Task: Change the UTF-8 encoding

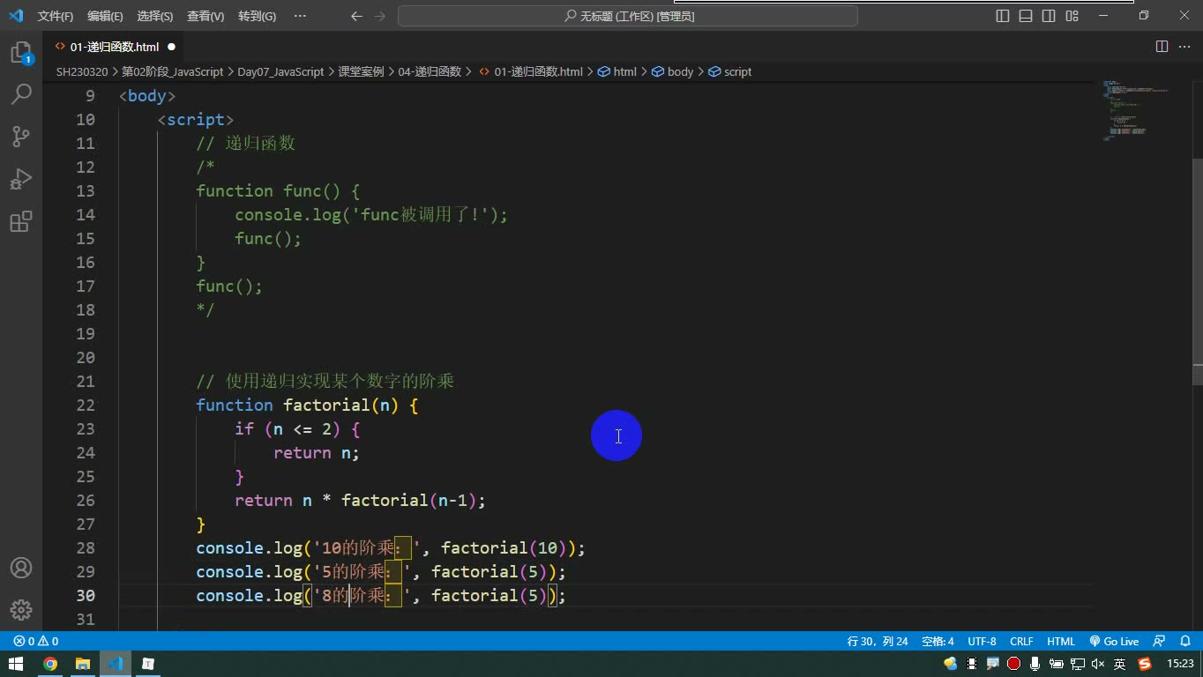Action: [x=982, y=642]
